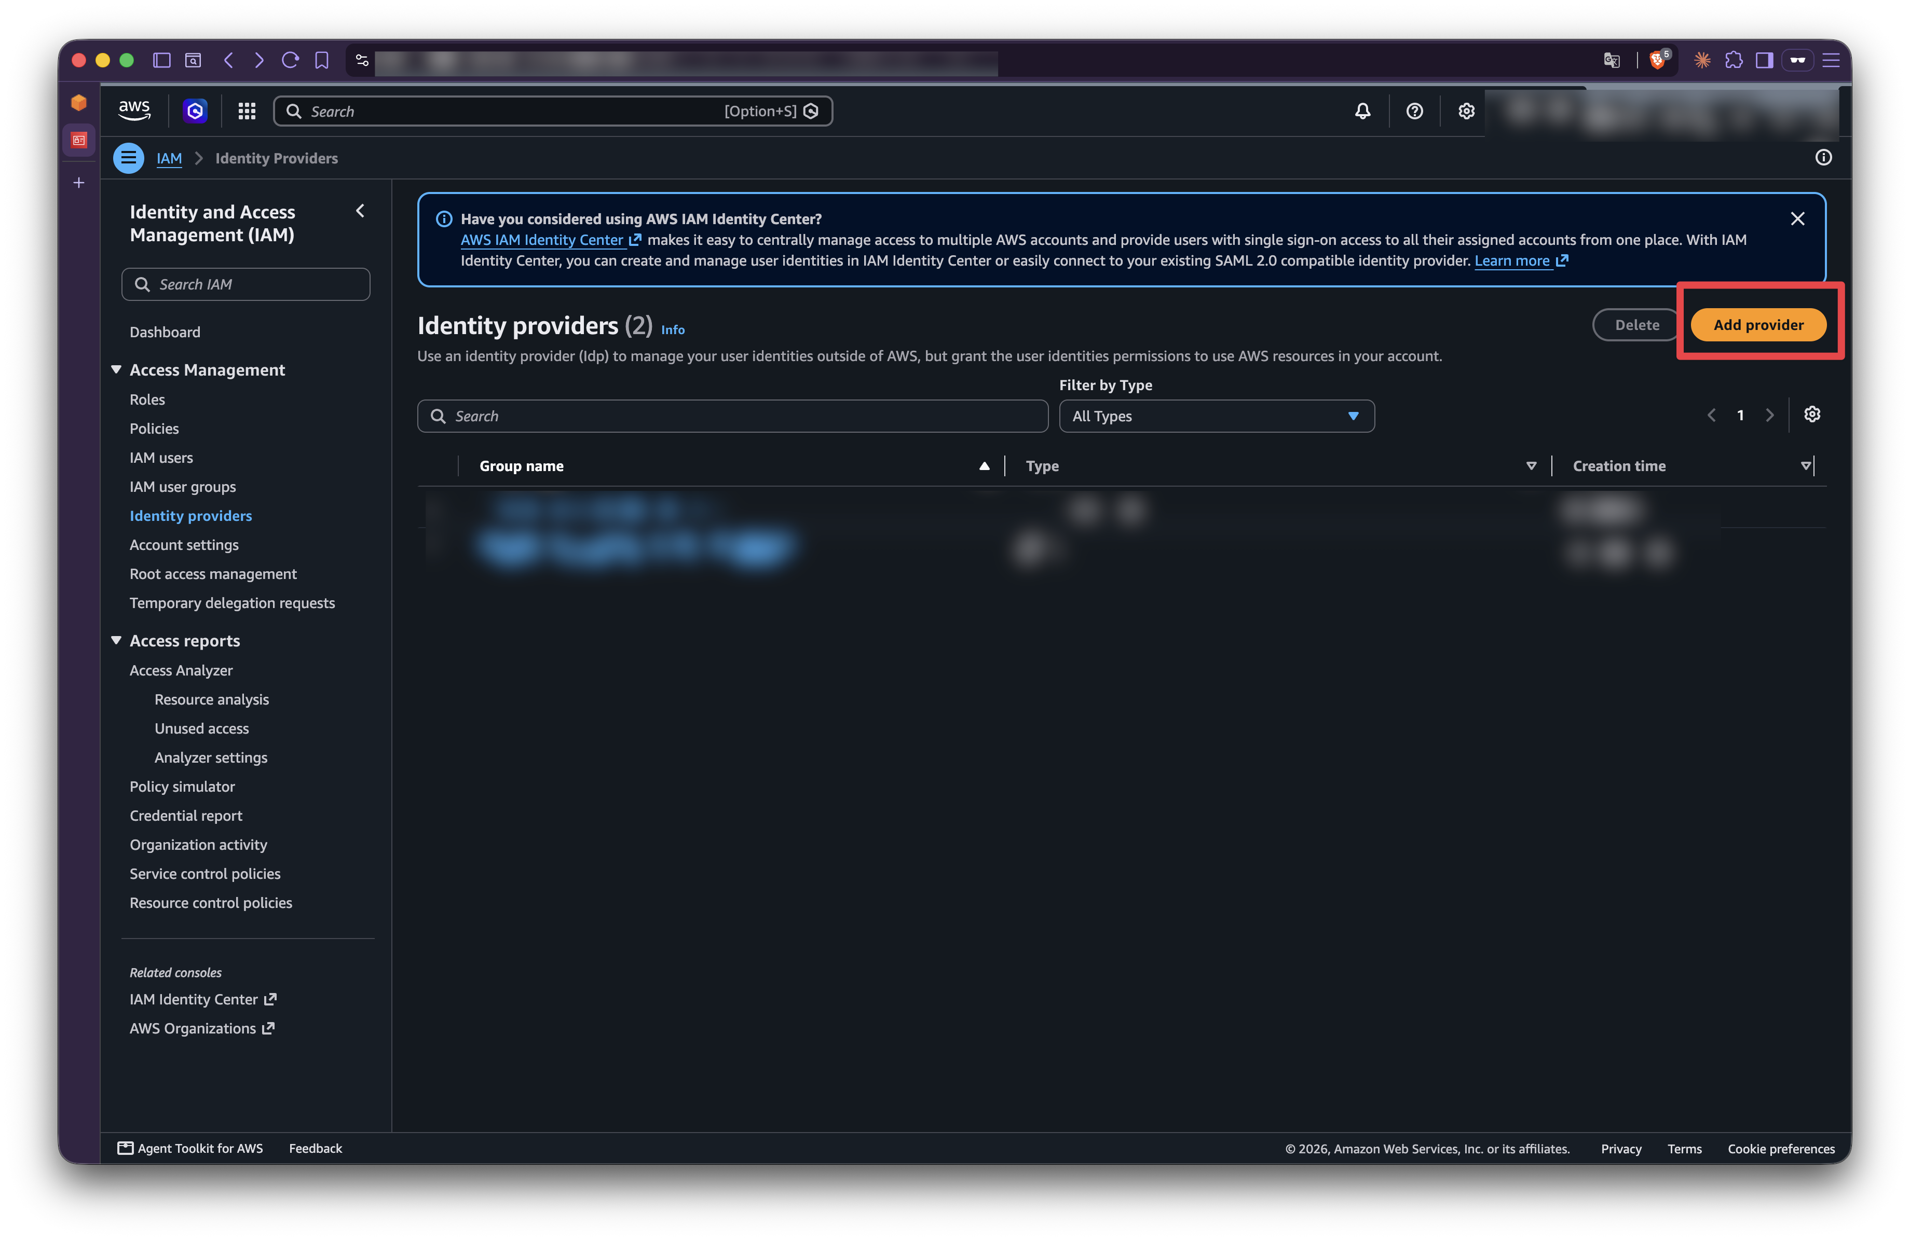Open Unused access
The height and width of the screenshot is (1241, 1910).
tap(201, 727)
